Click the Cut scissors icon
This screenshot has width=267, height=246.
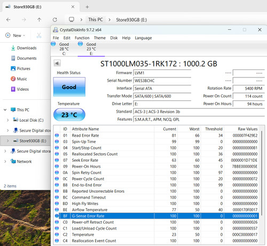39,35
